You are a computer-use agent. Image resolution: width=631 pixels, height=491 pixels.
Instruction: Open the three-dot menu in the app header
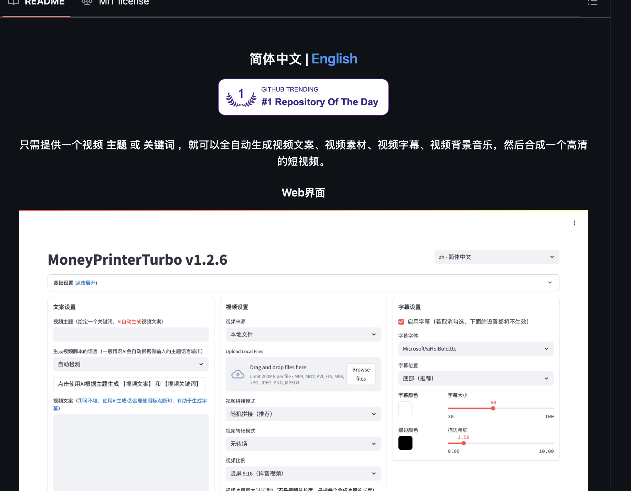(x=574, y=223)
